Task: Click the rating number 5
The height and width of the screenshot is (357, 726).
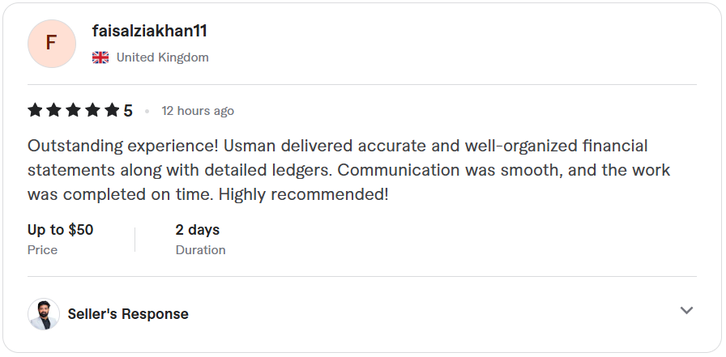Action: [x=128, y=111]
